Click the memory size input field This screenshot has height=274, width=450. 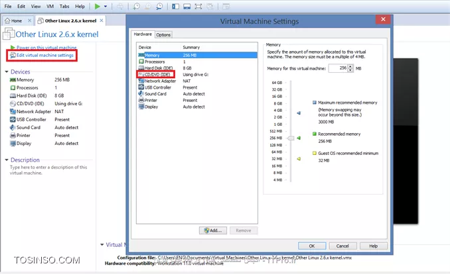tap(338, 68)
